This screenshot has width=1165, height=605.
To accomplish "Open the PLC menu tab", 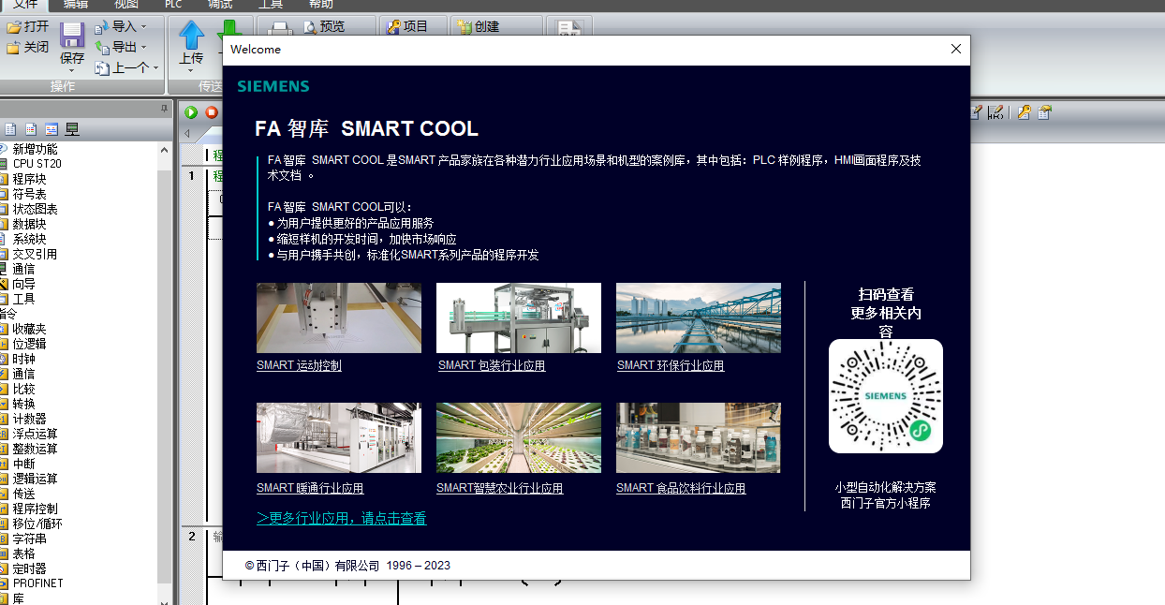I will pyautogui.click(x=173, y=5).
